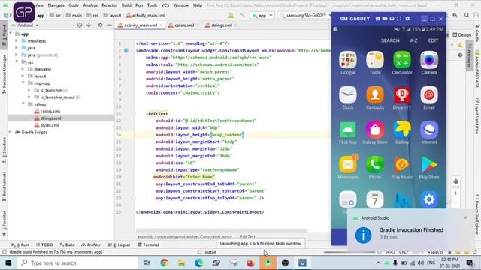Open Google Chrome from the taskbar

point(164,262)
